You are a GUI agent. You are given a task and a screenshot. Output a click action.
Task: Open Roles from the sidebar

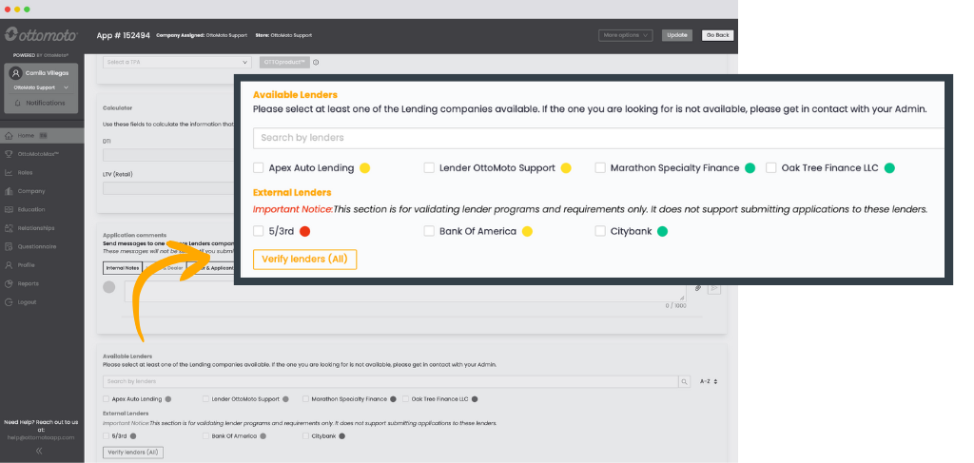(x=9, y=172)
